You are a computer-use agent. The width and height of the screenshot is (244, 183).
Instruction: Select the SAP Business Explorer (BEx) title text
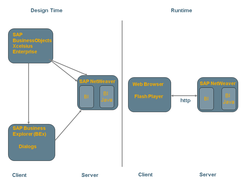tap(29, 131)
